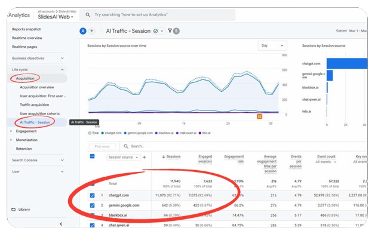Image resolution: width=375 pixels, height=237 pixels.
Task: Expand the Business objectives section
Action: point(38,58)
